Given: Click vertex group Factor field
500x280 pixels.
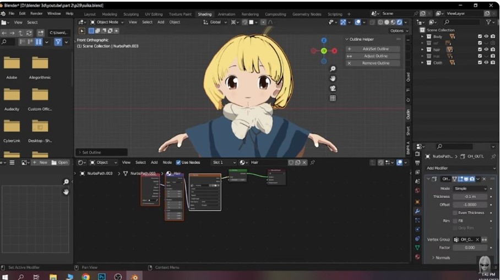Looking at the screenshot, I should coord(470,248).
